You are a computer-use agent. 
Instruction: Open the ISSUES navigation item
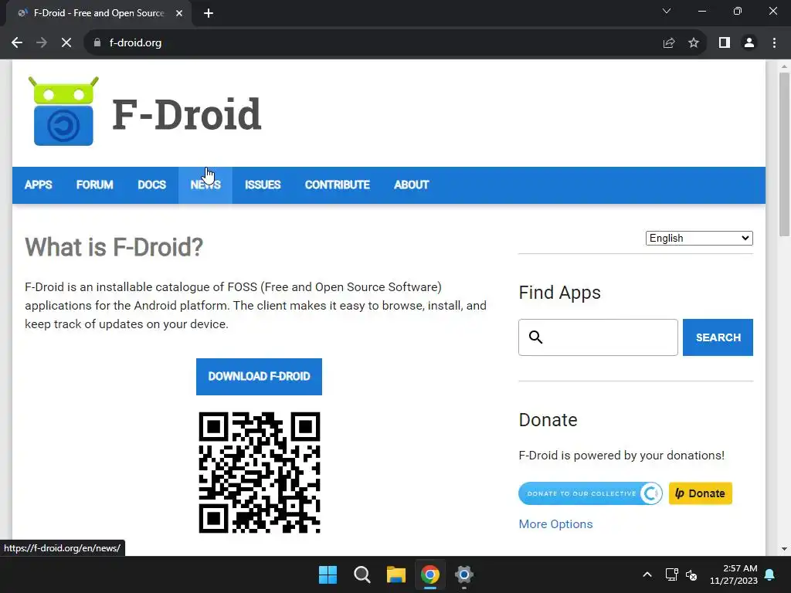pos(263,185)
